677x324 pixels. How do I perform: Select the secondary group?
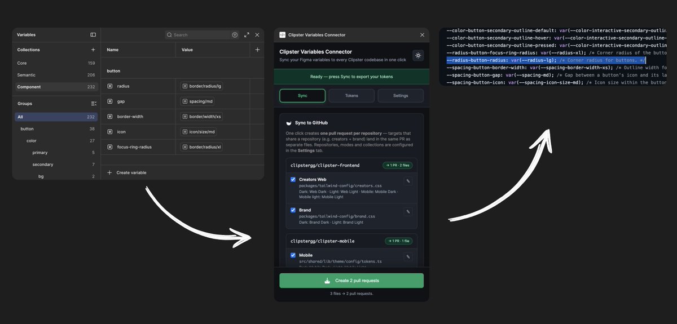(56, 165)
